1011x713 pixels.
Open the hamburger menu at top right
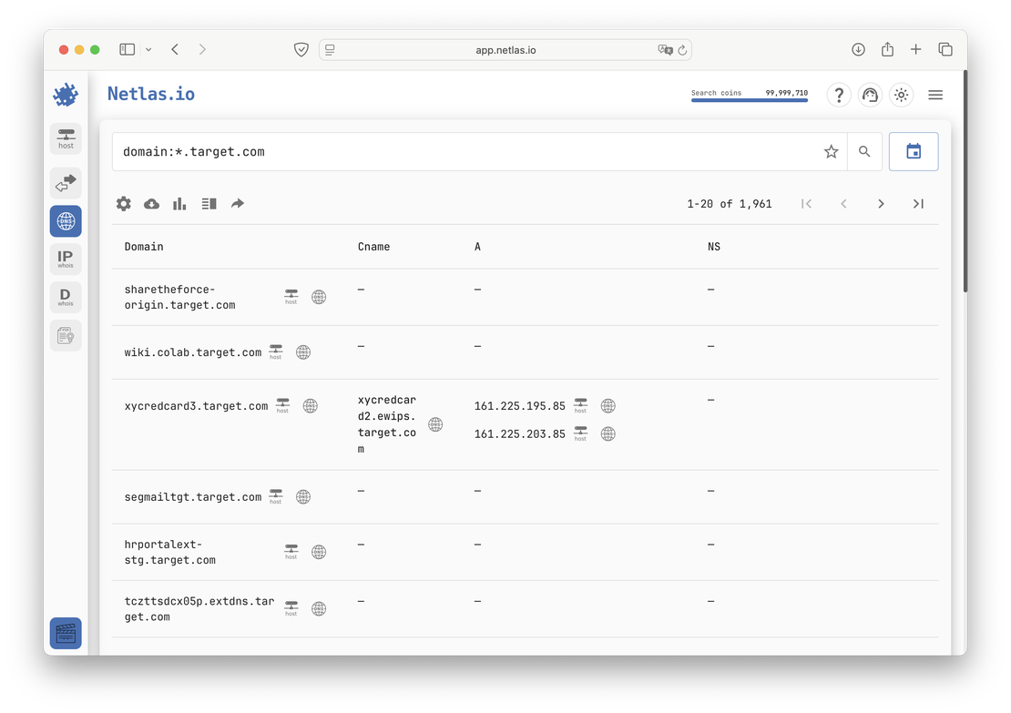935,94
